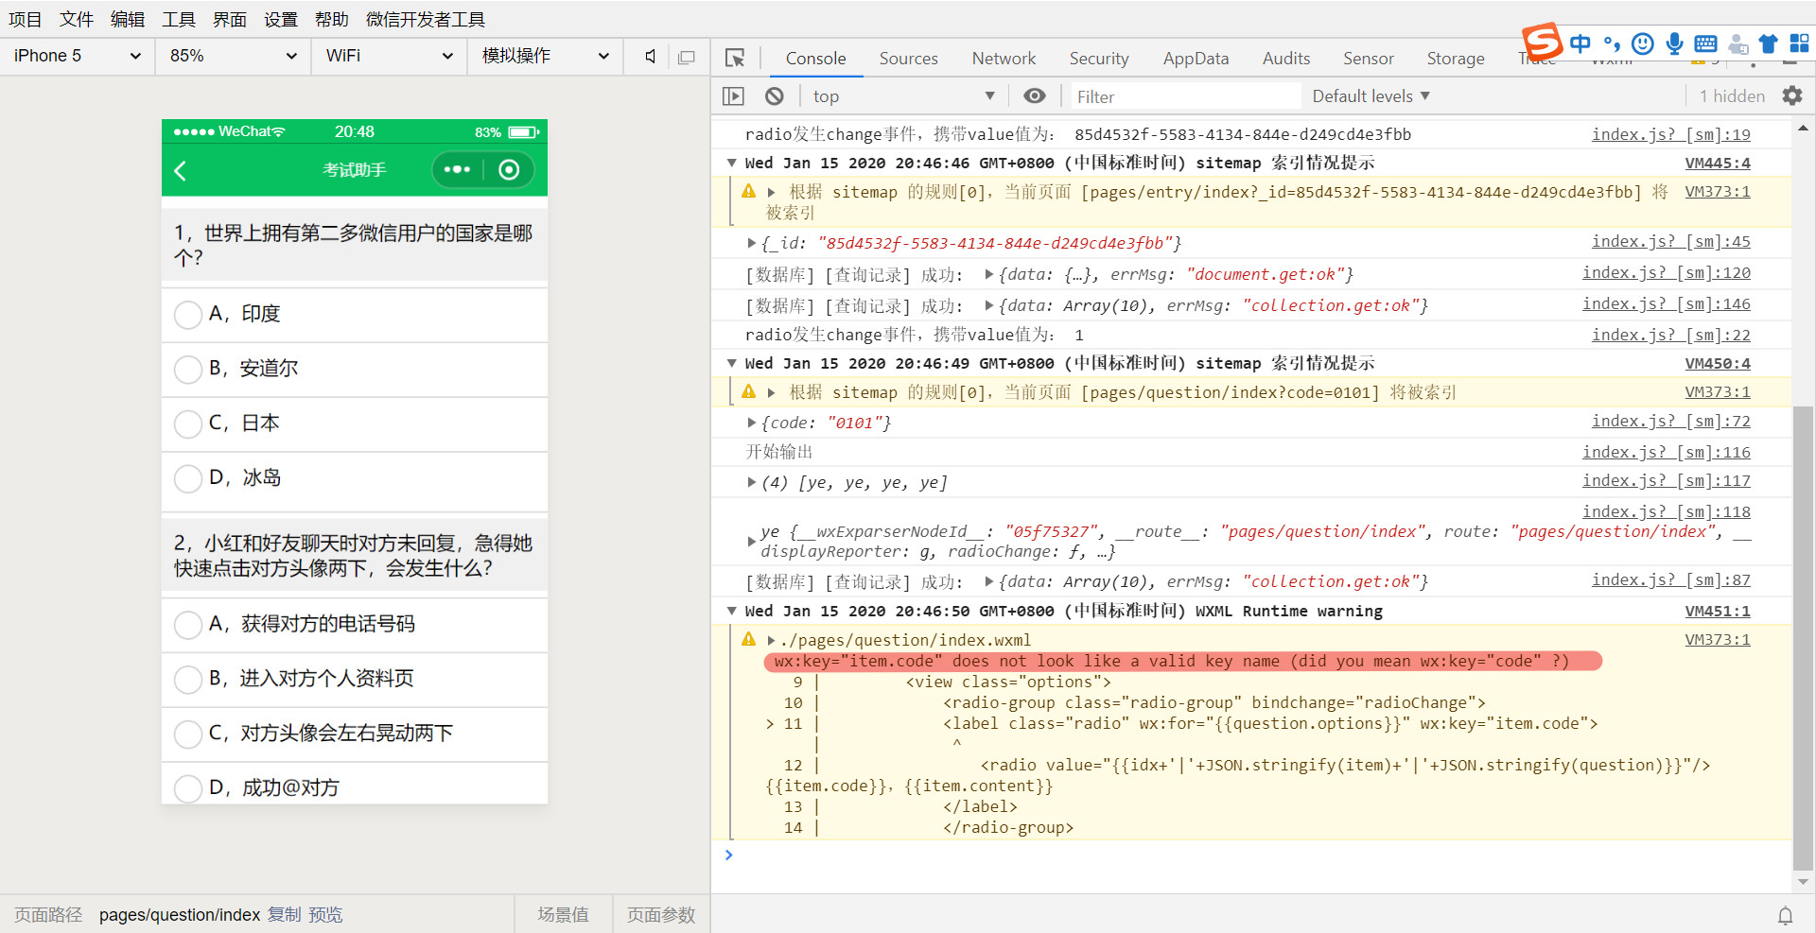1816x933 pixels.
Task: Open top context selector dropdown
Action: [x=903, y=95]
